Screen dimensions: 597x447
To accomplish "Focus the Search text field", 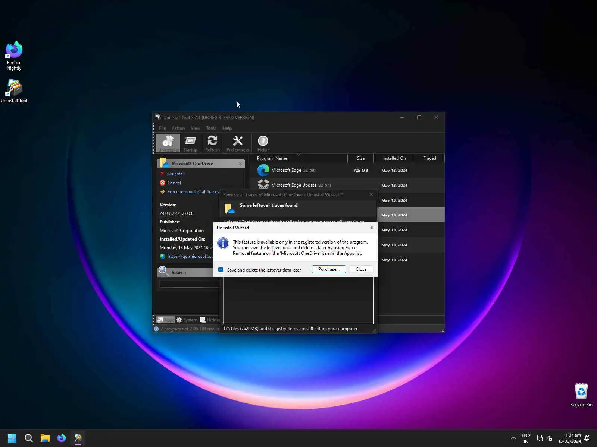I will (x=190, y=284).
